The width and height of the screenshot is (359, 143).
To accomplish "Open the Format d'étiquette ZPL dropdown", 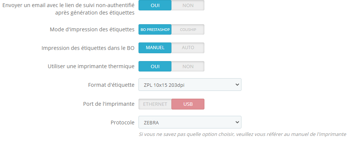I will pyautogui.click(x=190, y=85).
